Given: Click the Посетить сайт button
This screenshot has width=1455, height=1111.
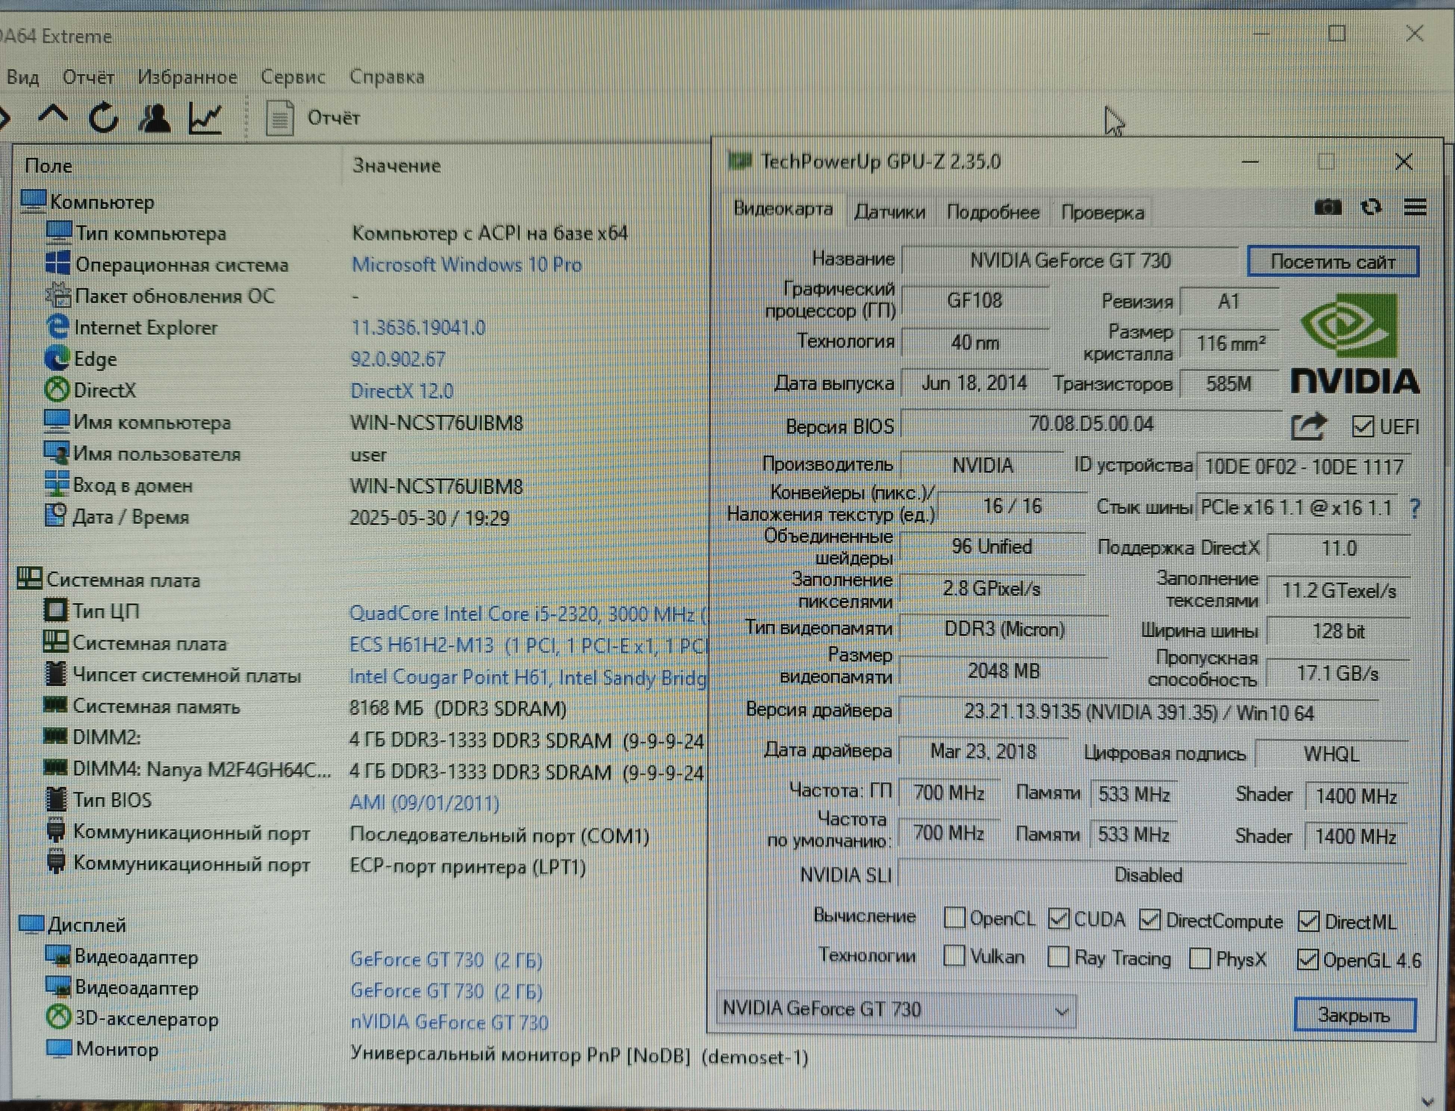Looking at the screenshot, I should (1333, 262).
